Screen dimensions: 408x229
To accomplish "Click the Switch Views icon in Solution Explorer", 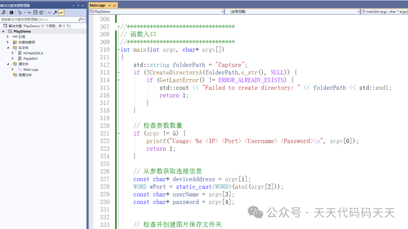I will click(x=3, y=12).
